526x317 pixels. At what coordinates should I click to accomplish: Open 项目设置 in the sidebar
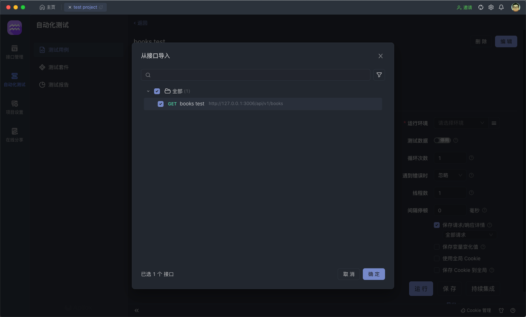[x=14, y=107]
